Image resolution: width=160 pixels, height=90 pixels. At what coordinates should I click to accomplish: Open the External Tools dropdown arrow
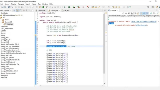tap(81, 7)
